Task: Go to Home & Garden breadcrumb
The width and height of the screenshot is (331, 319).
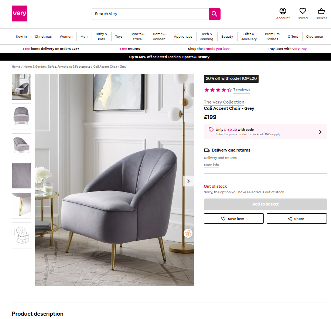Action: point(35,67)
